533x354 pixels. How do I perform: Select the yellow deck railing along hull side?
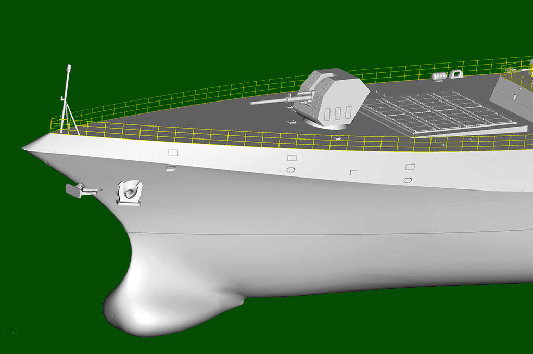(x=260, y=137)
